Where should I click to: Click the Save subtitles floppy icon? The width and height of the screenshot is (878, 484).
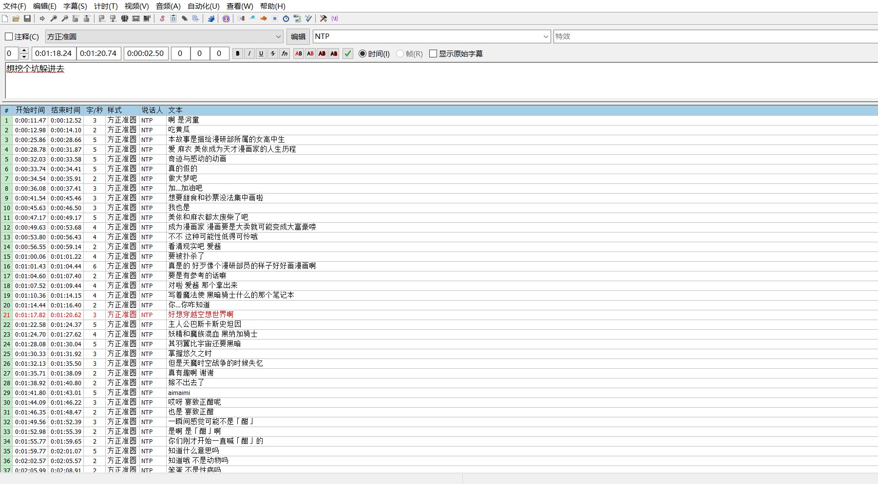(x=27, y=18)
